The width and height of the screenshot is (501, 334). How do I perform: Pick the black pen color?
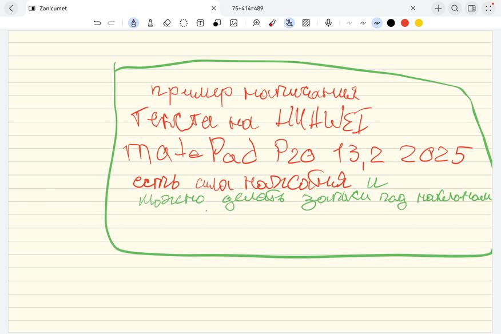point(391,23)
